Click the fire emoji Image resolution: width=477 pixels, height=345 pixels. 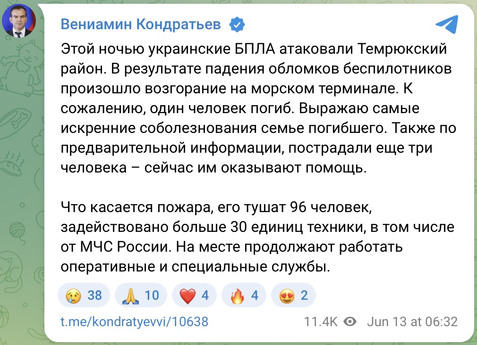coord(237,296)
